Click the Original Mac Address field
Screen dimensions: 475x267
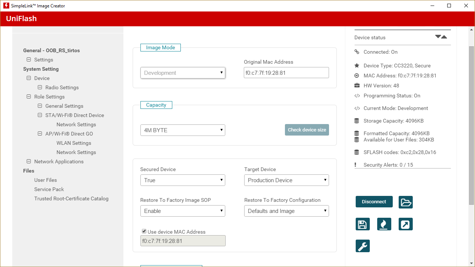[286, 73]
